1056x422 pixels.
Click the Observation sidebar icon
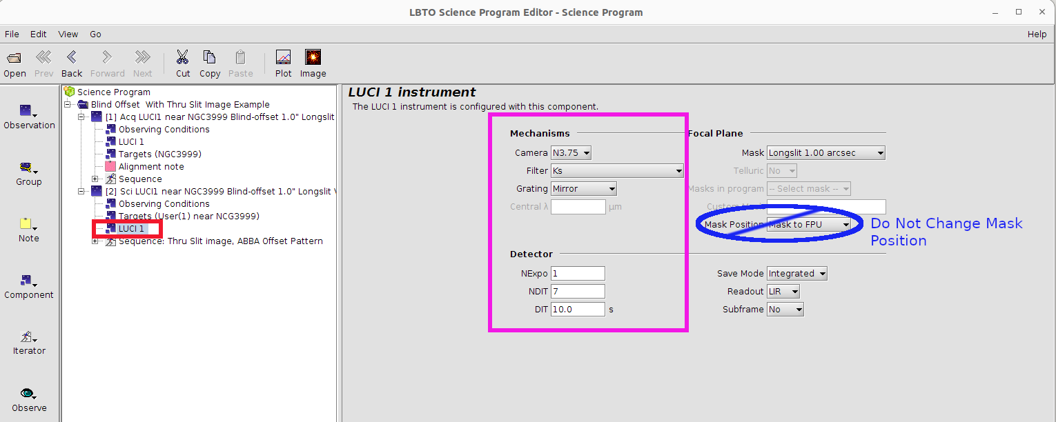point(28,112)
